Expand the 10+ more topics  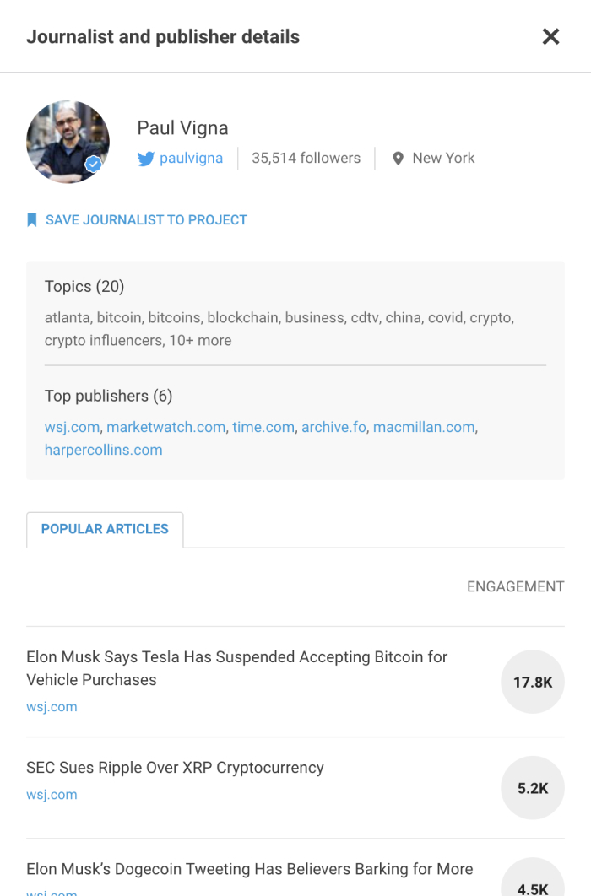pos(199,341)
